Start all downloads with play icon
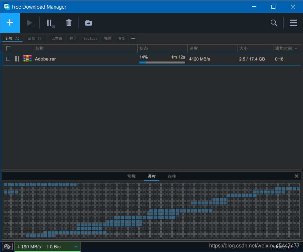Screen dimensions: 303x252 [31, 23]
